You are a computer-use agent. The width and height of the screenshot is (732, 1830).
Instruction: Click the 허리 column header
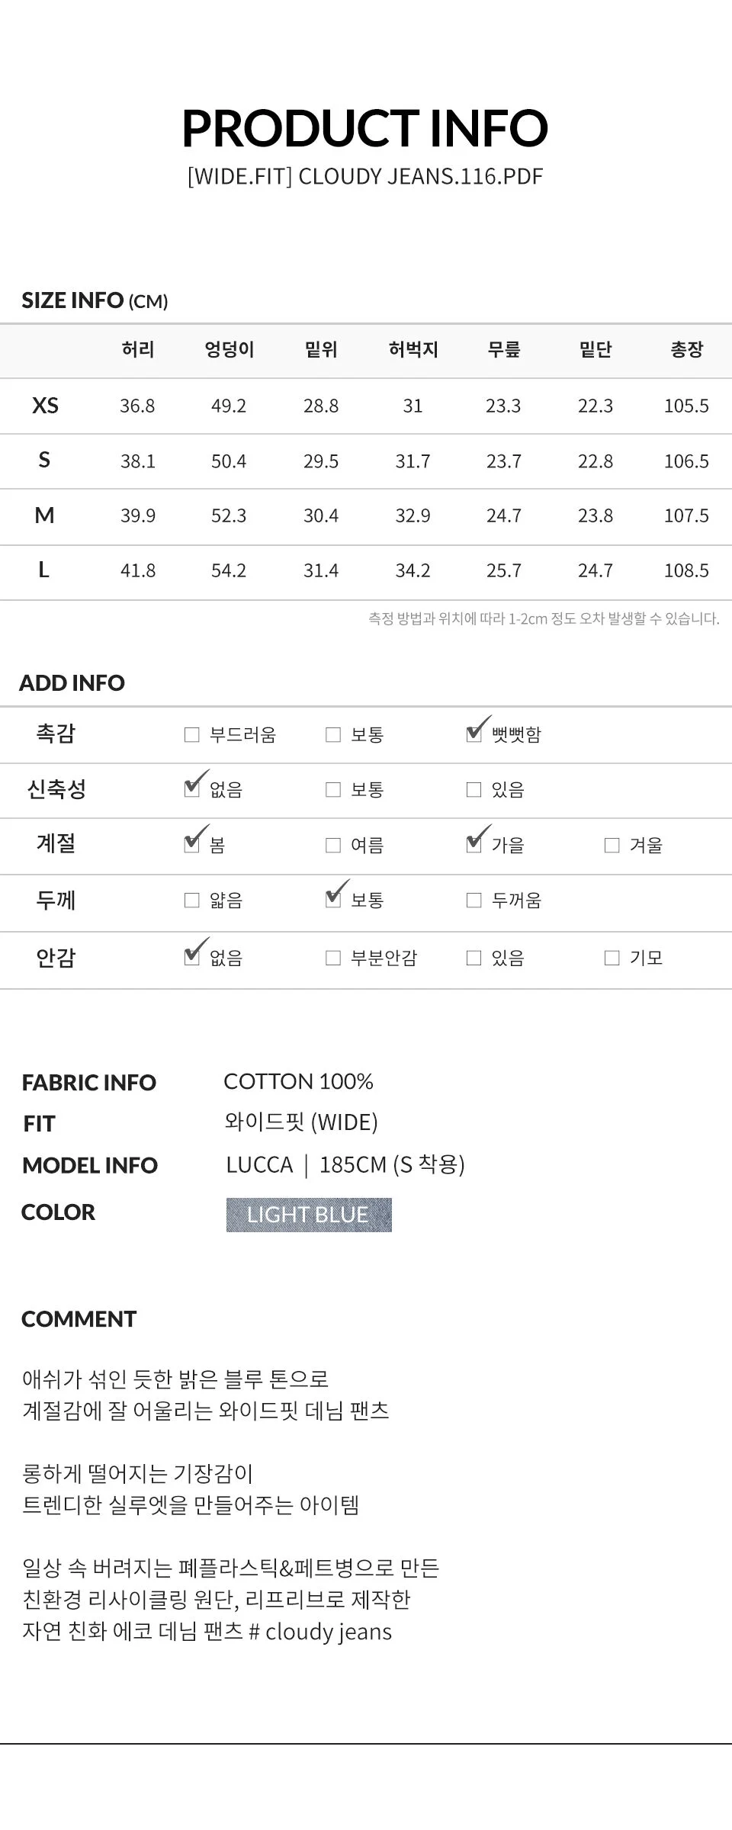[x=138, y=349]
